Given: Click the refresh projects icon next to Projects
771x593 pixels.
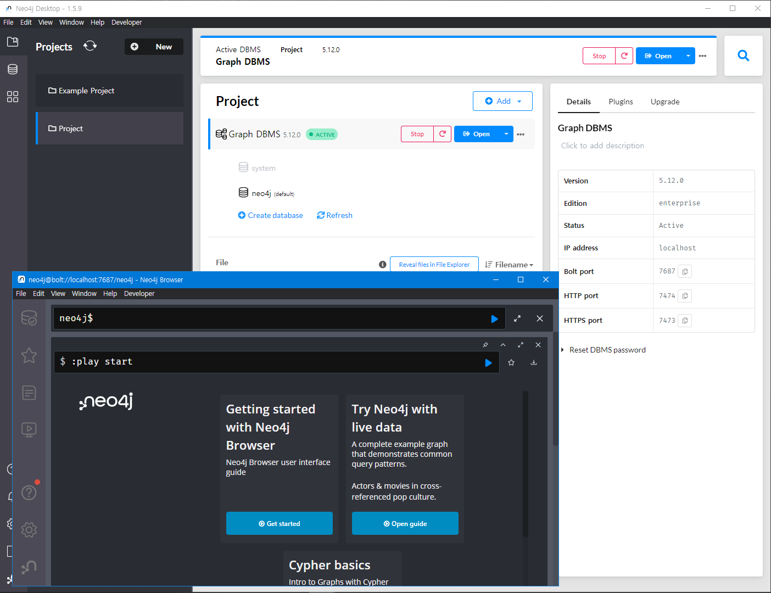Looking at the screenshot, I should point(90,46).
